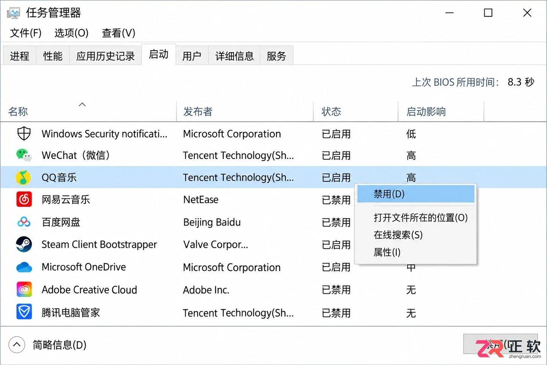547x365 pixels.
Task: Click the Windows Security shield icon
Action: 24,134
